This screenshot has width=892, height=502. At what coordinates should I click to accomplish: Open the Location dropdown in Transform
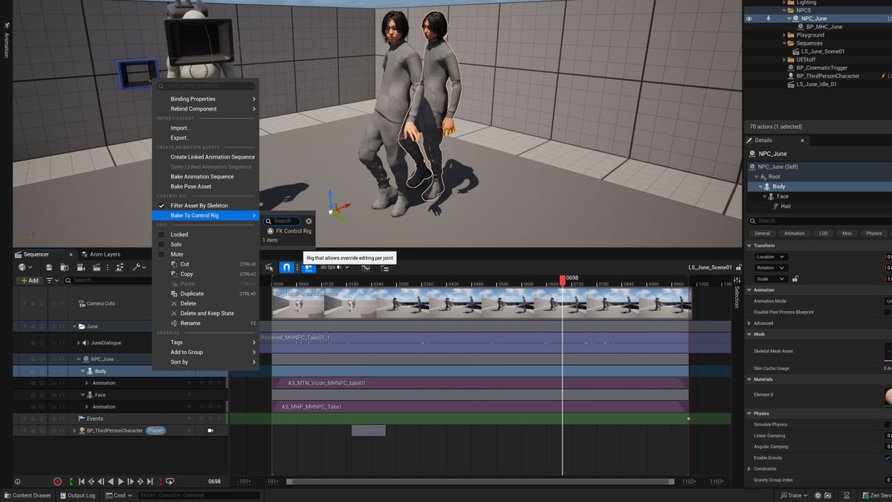coord(771,257)
